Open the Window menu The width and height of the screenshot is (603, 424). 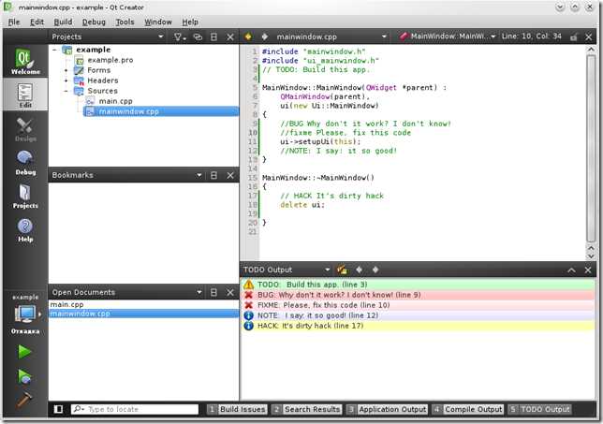click(158, 22)
